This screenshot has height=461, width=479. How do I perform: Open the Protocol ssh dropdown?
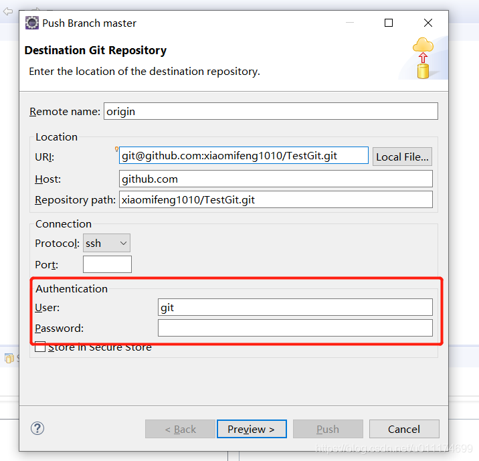(106, 243)
